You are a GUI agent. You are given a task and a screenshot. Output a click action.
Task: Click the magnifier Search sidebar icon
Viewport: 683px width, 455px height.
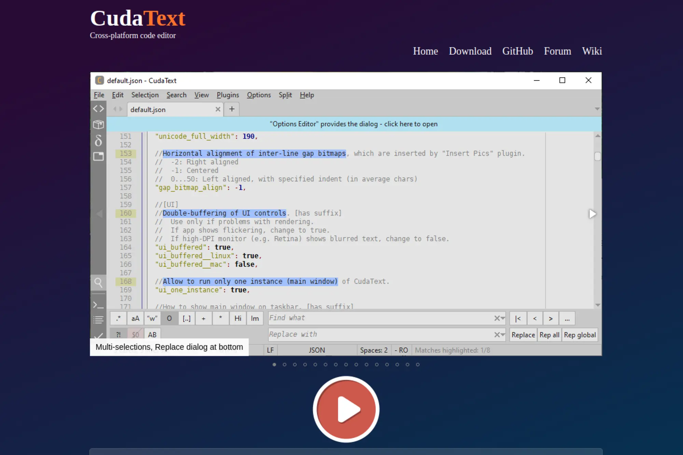point(98,282)
